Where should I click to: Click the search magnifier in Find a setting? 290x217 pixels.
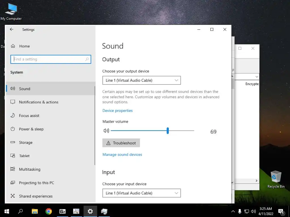click(x=87, y=59)
